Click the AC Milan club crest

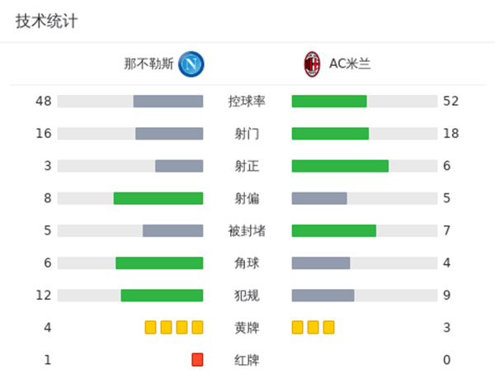312,64
